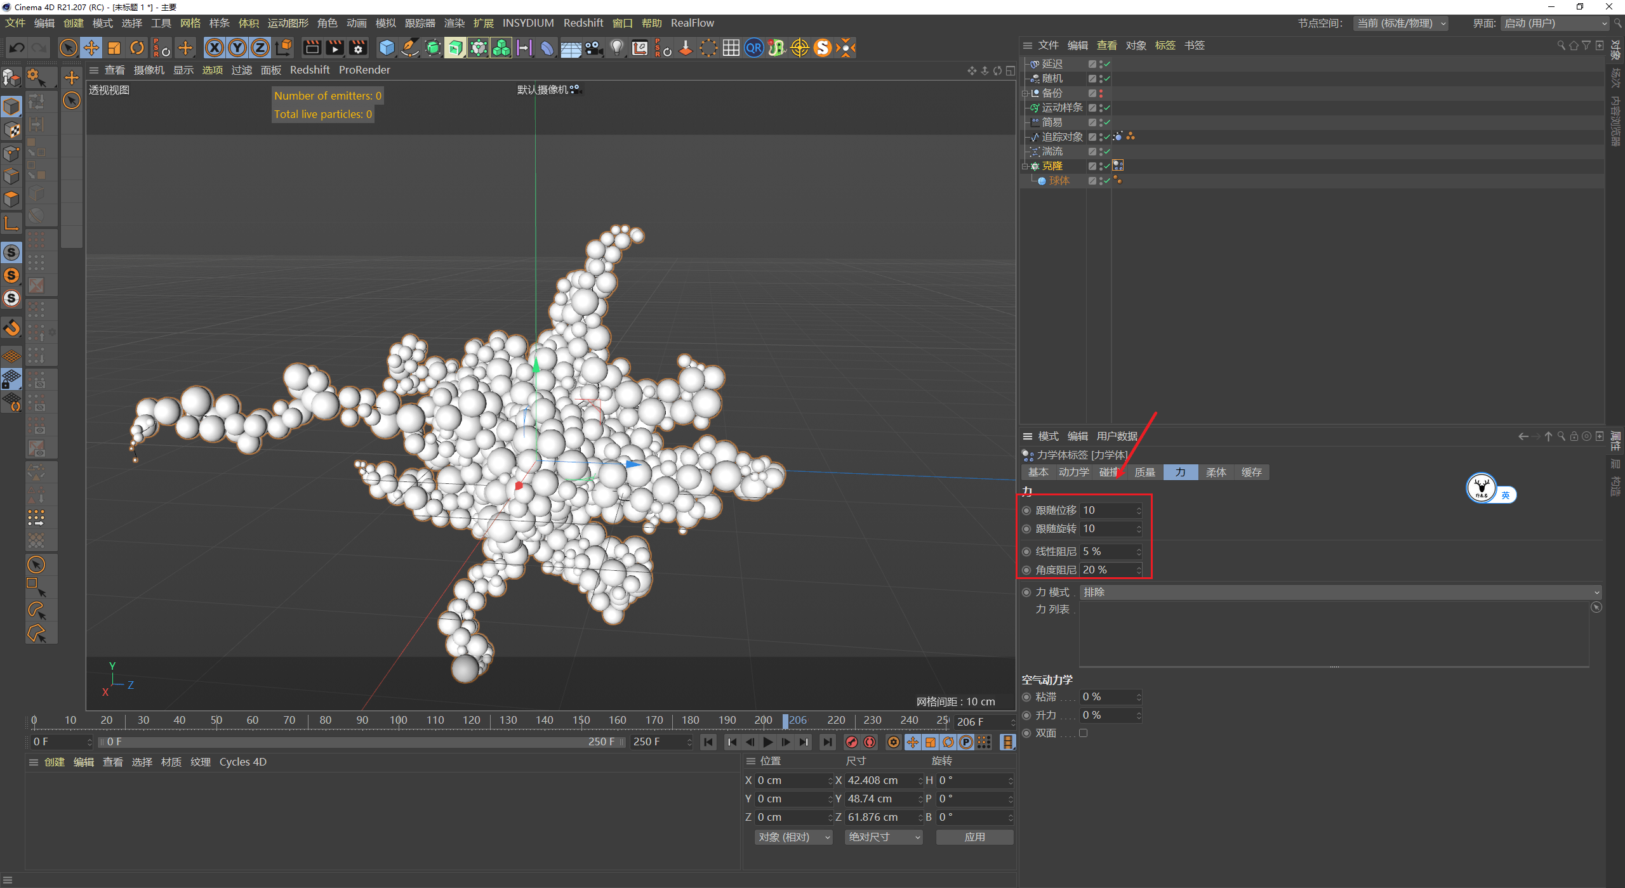Click the end frame field showing 250 F

pyautogui.click(x=660, y=741)
